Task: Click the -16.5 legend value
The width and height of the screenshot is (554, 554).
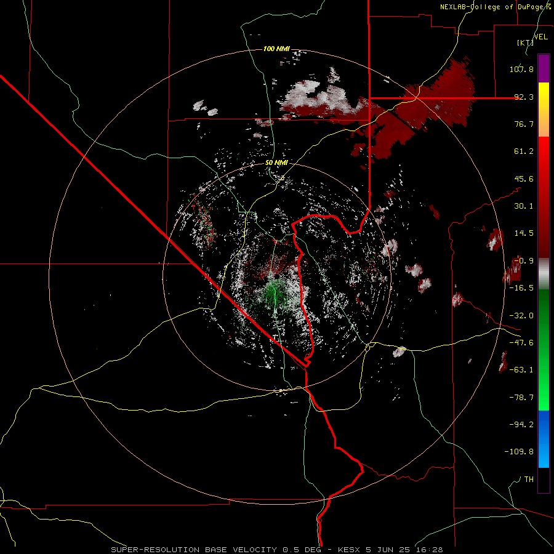Action: (521, 288)
